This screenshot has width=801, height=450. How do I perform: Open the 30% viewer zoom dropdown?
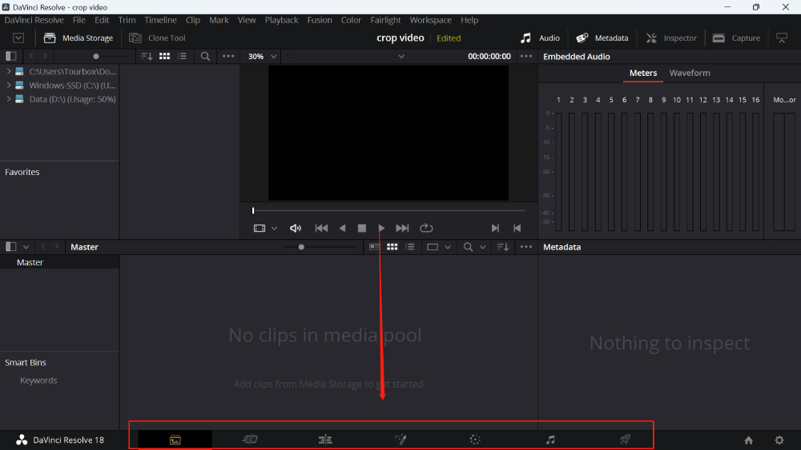click(x=262, y=56)
